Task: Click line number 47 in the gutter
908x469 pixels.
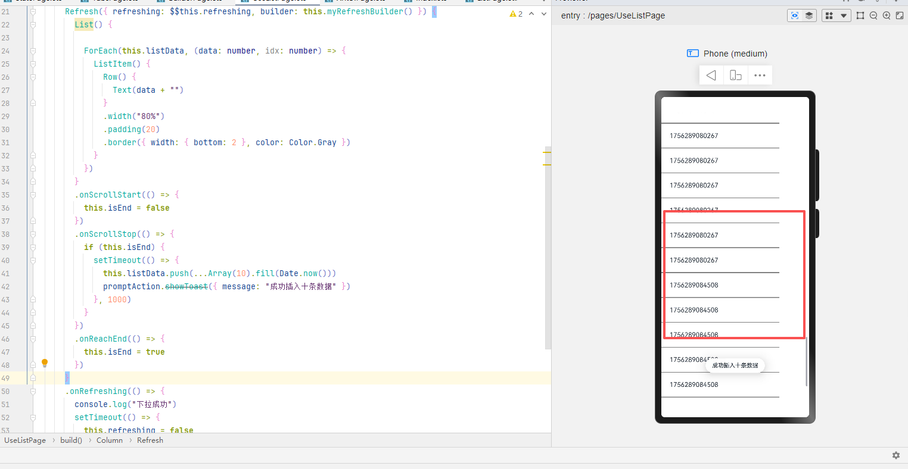Action: point(5,352)
